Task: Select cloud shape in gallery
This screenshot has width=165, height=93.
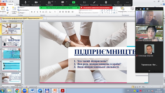Action: click(114, 10)
